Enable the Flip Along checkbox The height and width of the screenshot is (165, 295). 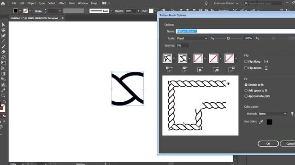coord(246,61)
